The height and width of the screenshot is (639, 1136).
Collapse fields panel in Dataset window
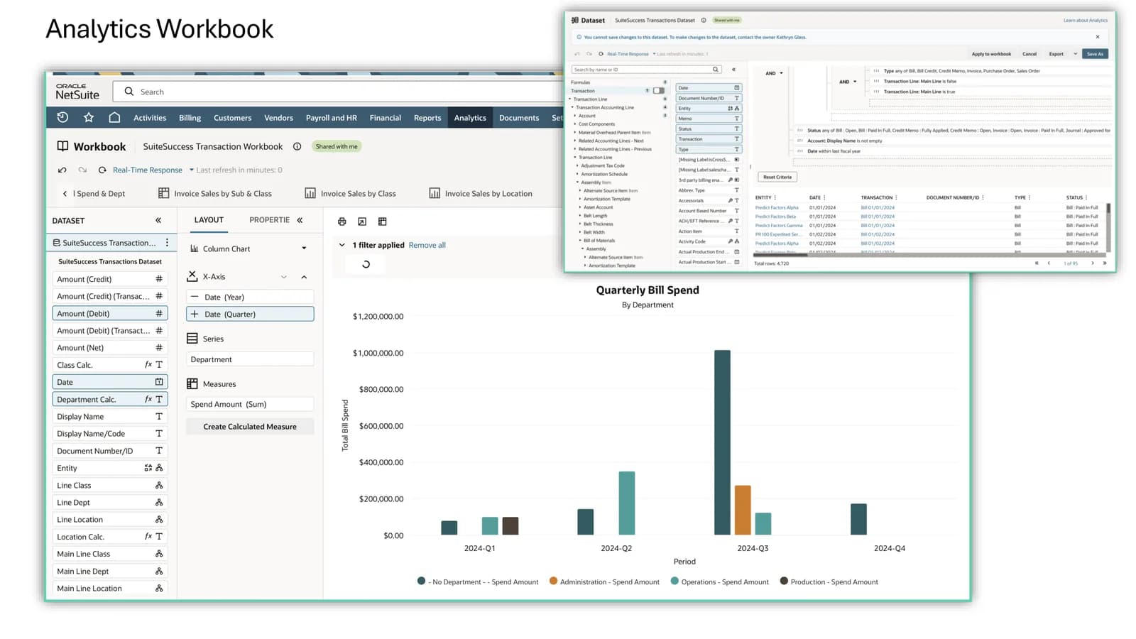pos(733,70)
